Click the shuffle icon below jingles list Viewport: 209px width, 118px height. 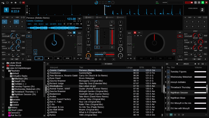175,115
